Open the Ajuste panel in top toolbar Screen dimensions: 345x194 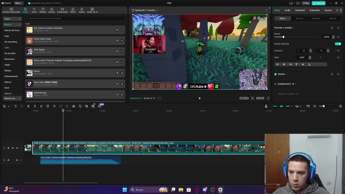coord(82,10)
